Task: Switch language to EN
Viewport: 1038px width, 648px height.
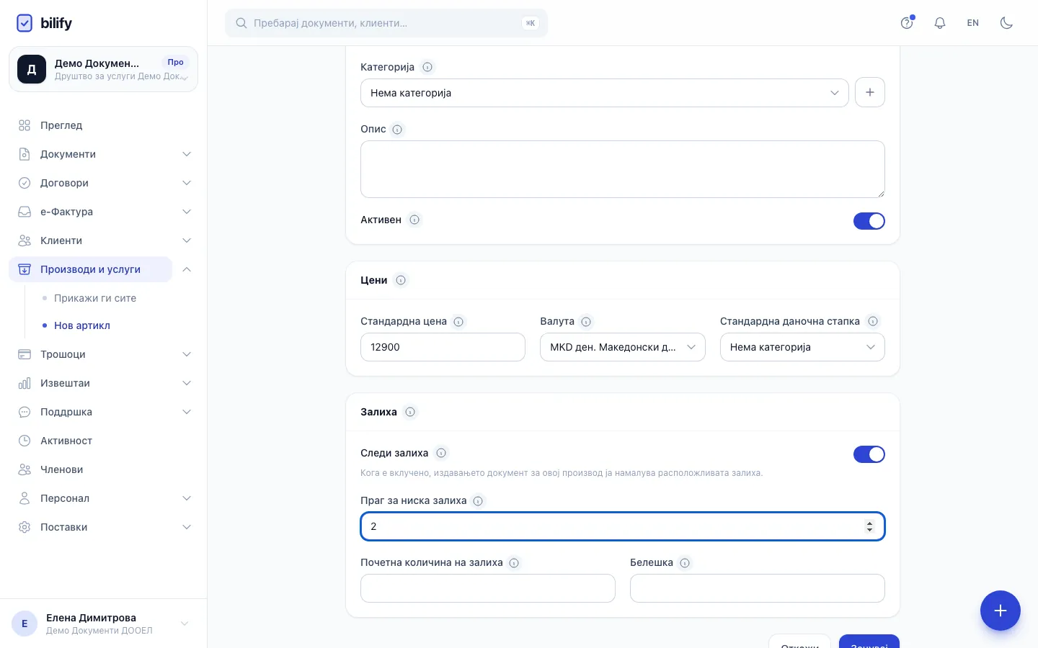Action: 973,23
